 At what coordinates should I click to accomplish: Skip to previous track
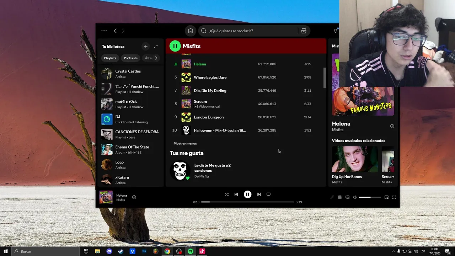pyautogui.click(x=236, y=194)
